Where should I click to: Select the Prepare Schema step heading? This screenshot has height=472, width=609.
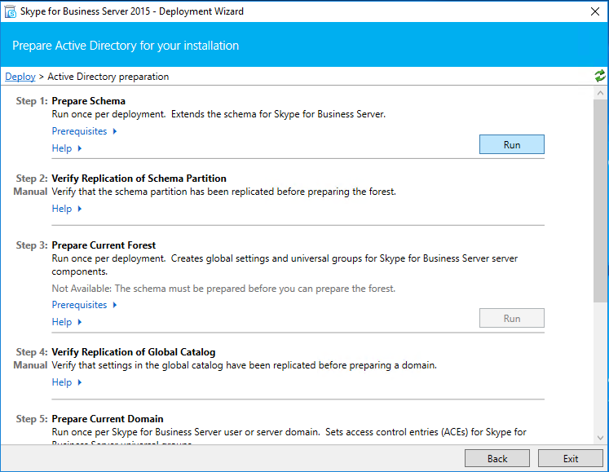click(88, 101)
